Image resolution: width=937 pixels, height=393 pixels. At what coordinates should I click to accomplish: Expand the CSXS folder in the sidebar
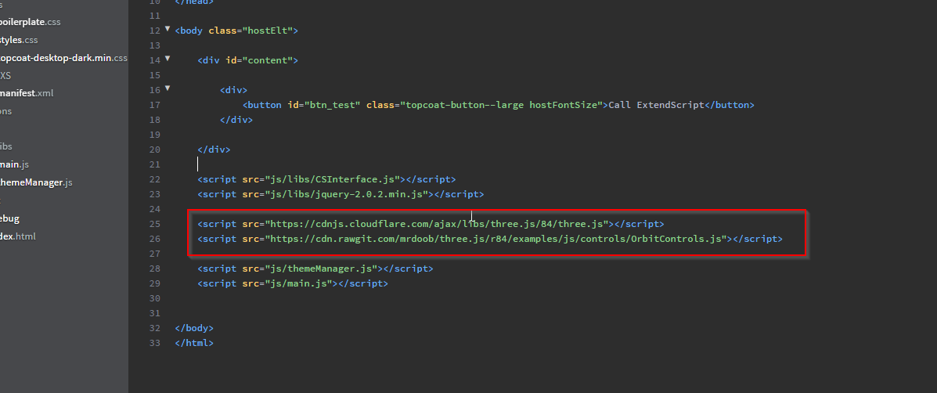pos(5,75)
